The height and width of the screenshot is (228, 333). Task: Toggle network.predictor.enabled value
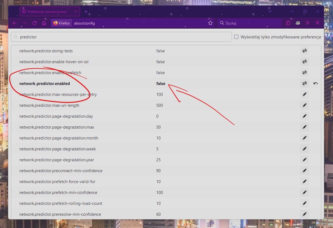point(305,84)
